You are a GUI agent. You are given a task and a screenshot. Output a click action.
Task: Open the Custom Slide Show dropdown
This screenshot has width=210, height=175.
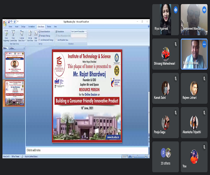click(22, 36)
